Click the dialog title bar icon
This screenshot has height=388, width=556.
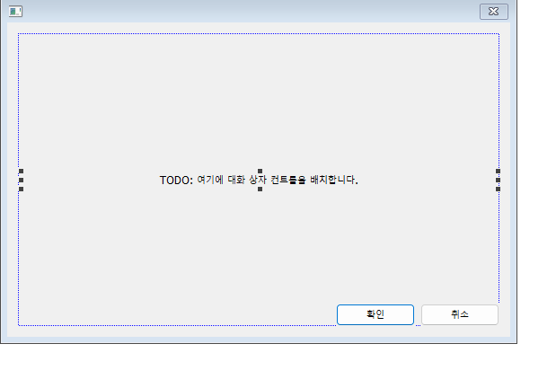pyautogui.click(x=15, y=12)
